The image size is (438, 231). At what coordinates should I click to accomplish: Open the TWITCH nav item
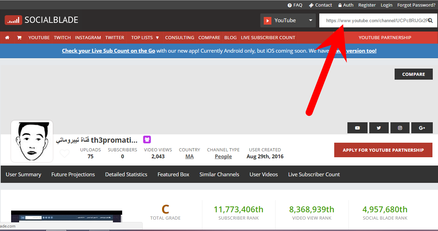tap(62, 37)
